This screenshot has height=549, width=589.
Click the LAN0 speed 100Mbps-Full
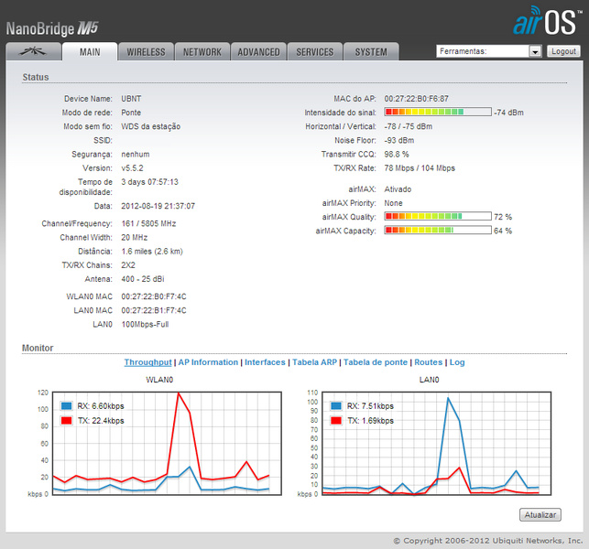point(145,325)
